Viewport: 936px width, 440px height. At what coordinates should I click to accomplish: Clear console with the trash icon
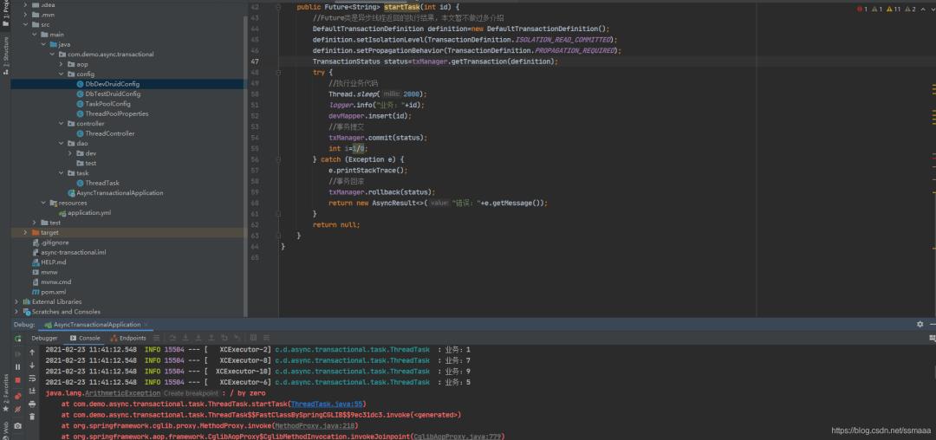click(x=32, y=416)
